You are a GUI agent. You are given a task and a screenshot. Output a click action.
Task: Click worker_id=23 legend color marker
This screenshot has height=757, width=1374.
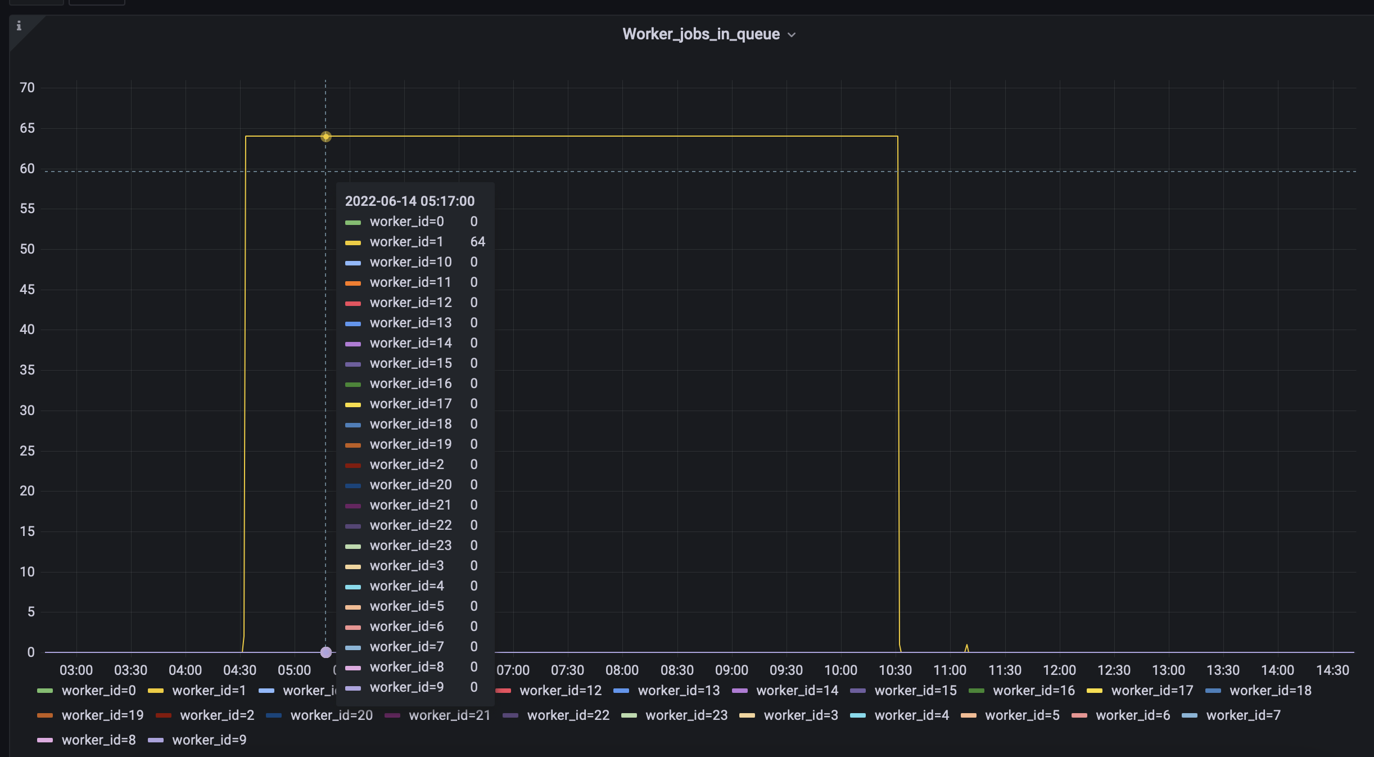pos(630,715)
